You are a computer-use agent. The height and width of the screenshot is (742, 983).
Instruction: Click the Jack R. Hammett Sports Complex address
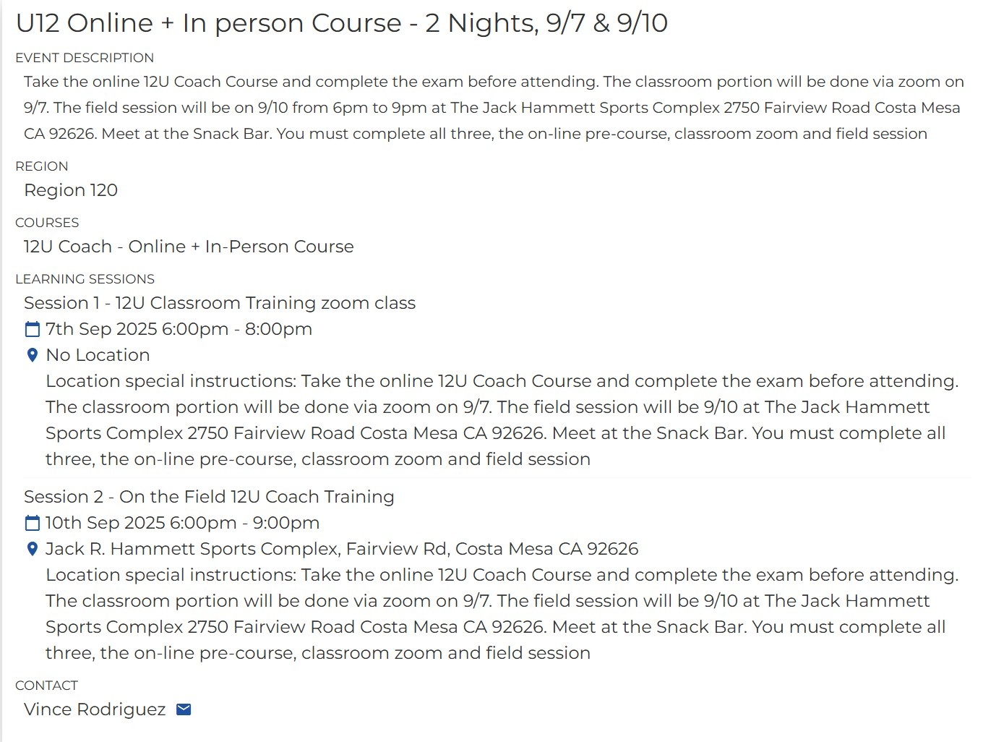coord(342,549)
